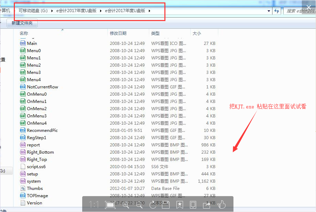Share the image using the share arrow icon
The height and width of the screenshot is (212, 316).
[x=207, y=205]
